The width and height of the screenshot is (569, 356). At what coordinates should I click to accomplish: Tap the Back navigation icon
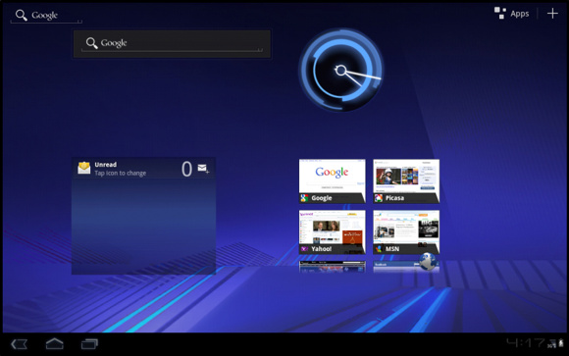(x=19, y=344)
